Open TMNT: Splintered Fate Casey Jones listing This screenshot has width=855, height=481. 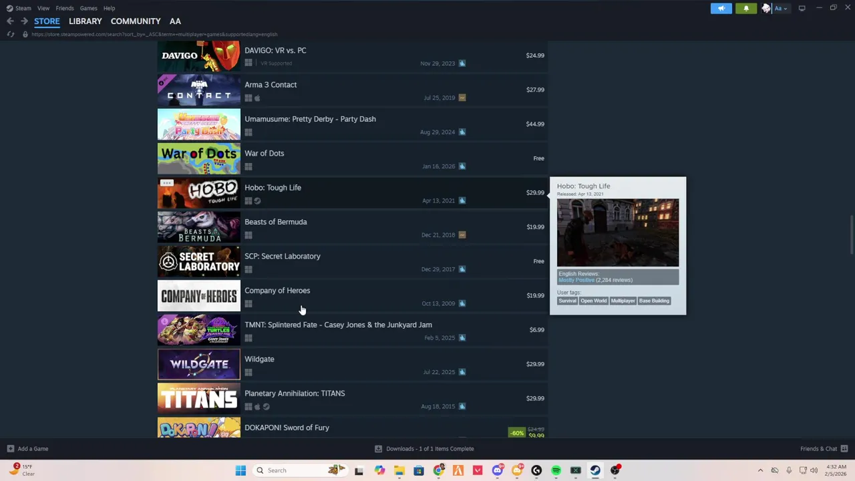[x=353, y=330]
